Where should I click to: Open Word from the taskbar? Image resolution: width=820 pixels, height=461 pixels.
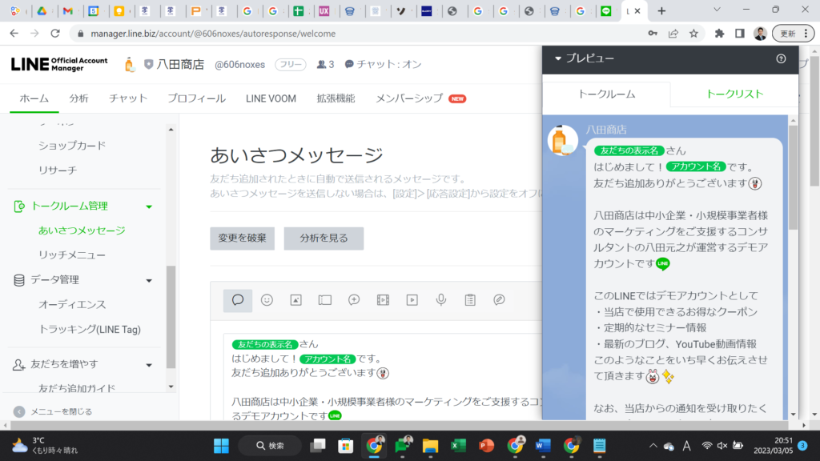click(543, 446)
